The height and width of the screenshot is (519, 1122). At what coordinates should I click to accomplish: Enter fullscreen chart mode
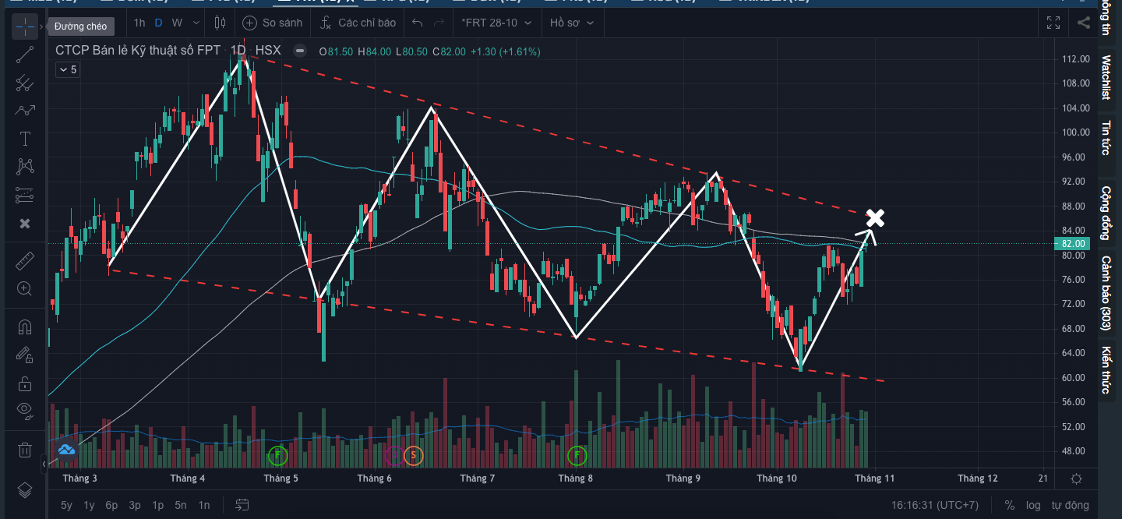[x=1053, y=23]
